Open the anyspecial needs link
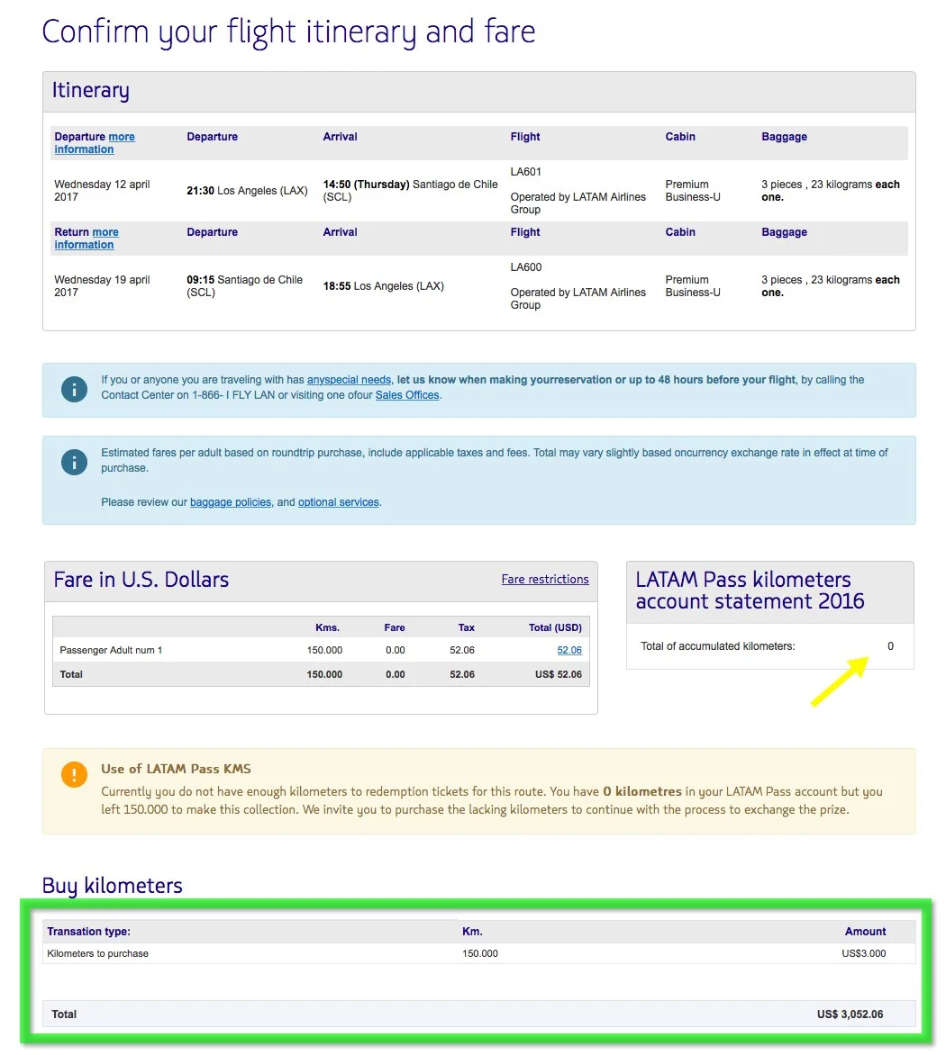The width and height of the screenshot is (946, 1055). [349, 380]
